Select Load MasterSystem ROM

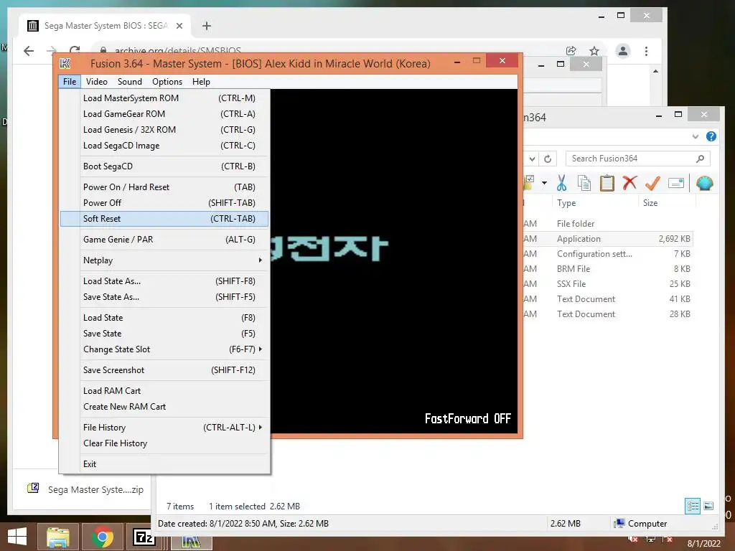[164, 98]
